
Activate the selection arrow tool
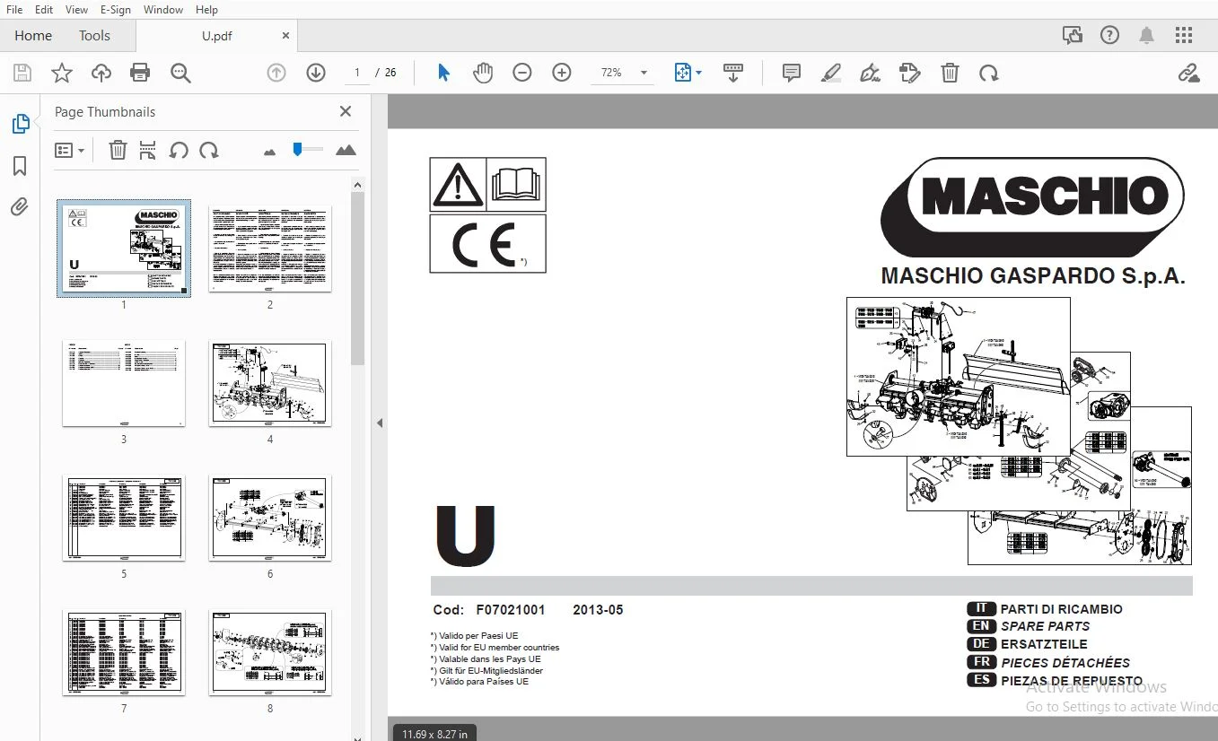[443, 73]
